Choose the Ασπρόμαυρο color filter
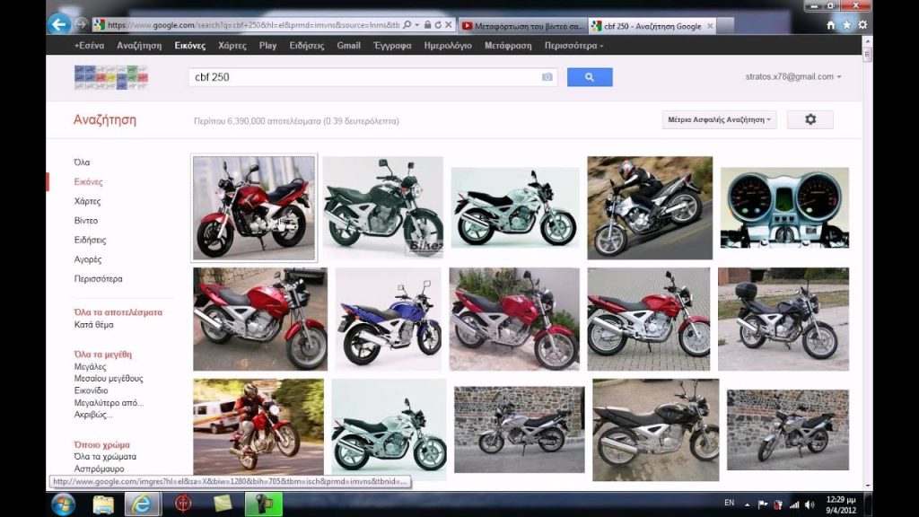 (x=99, y=469)
